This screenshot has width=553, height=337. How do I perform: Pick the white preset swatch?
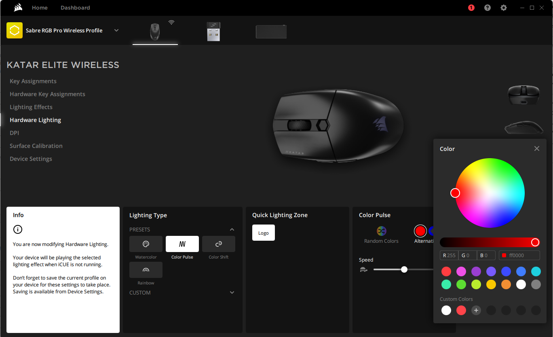click(x=521, y=284)
